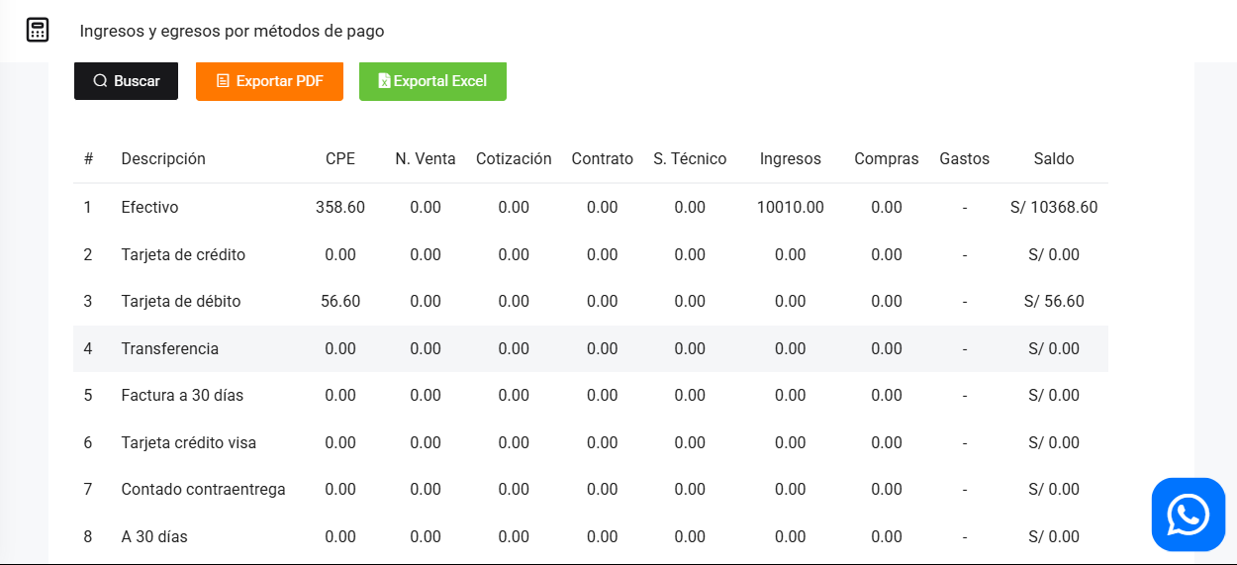
Task: Click the A 30 días row
Action: (x=154, y=536)
